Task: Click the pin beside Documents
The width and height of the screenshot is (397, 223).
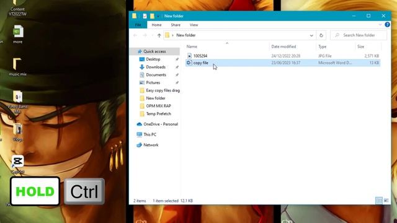Action: [x=177, y=75]
